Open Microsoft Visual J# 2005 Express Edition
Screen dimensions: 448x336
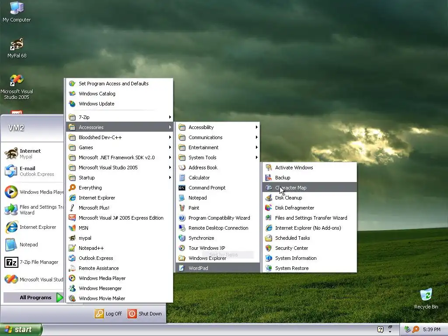tap(119, 218)
